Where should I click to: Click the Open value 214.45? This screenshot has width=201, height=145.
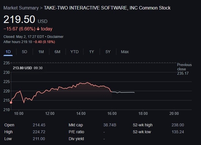click(x=39, y=125)
